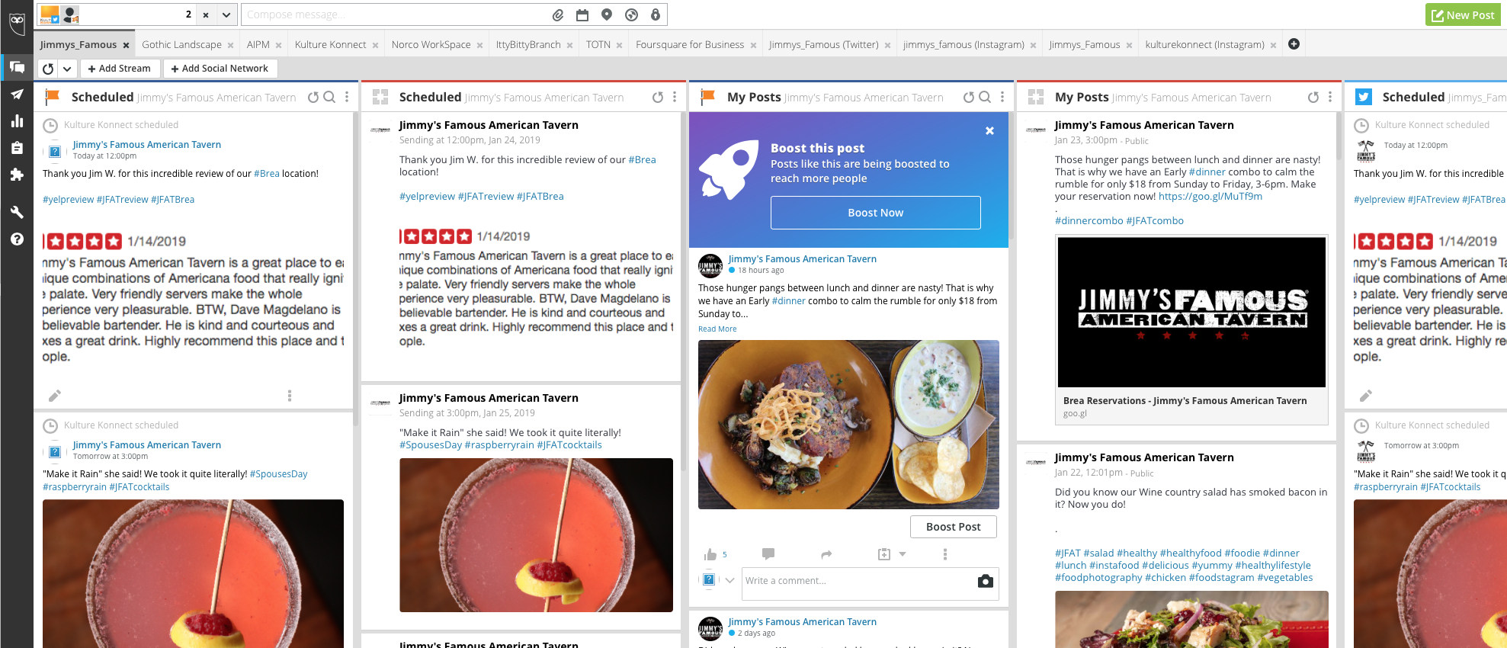Clear selected profiles with the x button

206,14
